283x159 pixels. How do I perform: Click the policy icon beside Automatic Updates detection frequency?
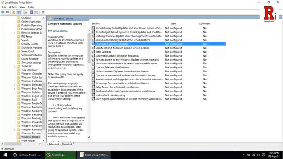(x=93, y=56)
